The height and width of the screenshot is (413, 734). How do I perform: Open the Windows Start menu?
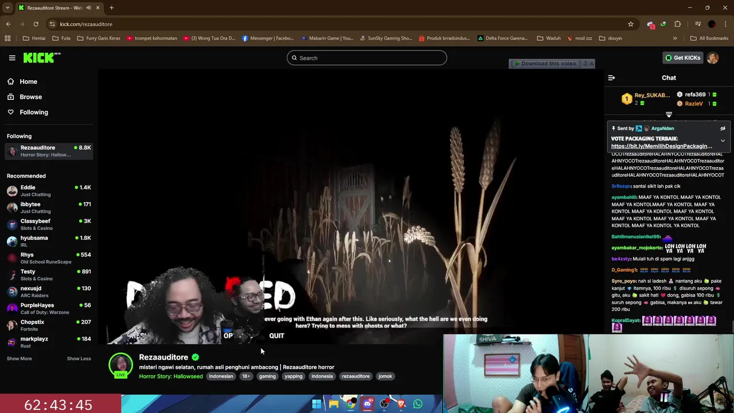tap(317, 404)
